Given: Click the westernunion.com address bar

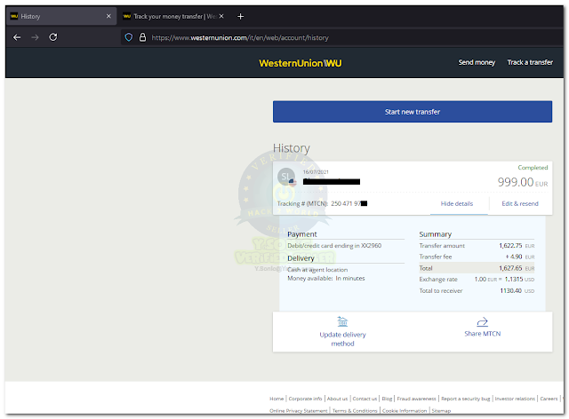Looking at the screenshot, I should (x=341, y=37).
